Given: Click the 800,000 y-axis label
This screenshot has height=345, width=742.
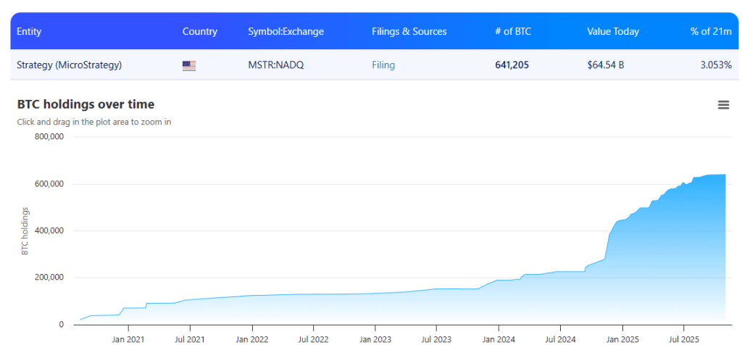Looking at the screenshot, I should pyautogui.click(x=49, y=137).
